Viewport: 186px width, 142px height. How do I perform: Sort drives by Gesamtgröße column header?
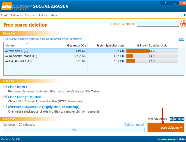coord(76,45)
